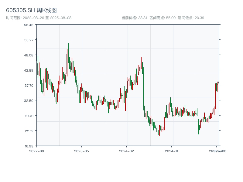The height and width of the screenshot is (182, 243).
Task: Select the 32.50 price axis label
Action: (29, 101)
